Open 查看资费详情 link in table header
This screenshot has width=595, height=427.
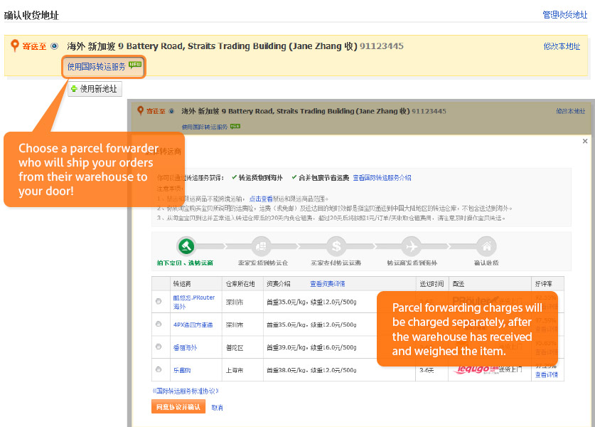(327, 283)
